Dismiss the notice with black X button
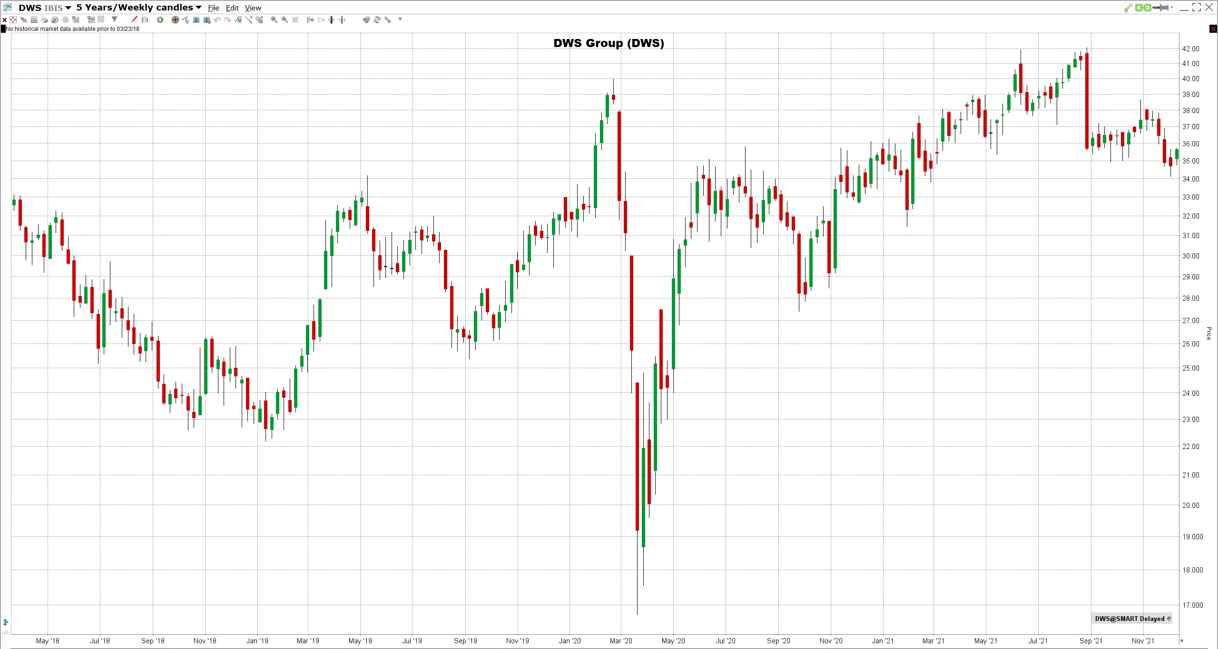 tap(1213, 29)
